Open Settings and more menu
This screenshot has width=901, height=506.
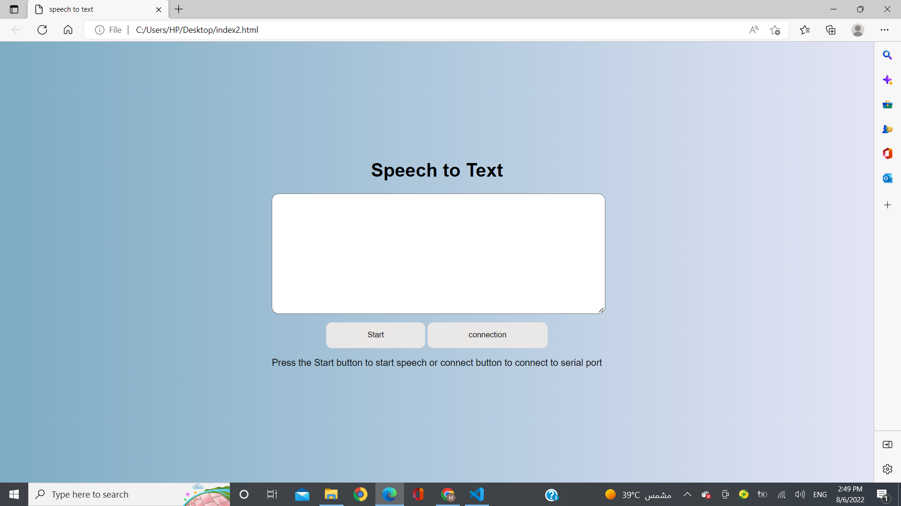[x=884, y=30]
